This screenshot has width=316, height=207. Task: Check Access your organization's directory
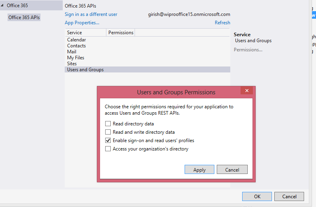pyautogui.click(x=108, y=149)
